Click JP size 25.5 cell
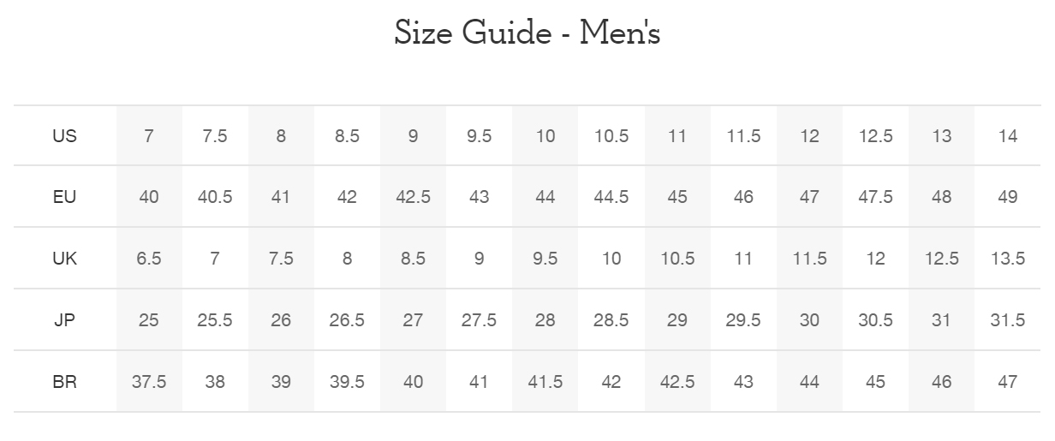Viewport: 1055px width, 441px height. 215,320
